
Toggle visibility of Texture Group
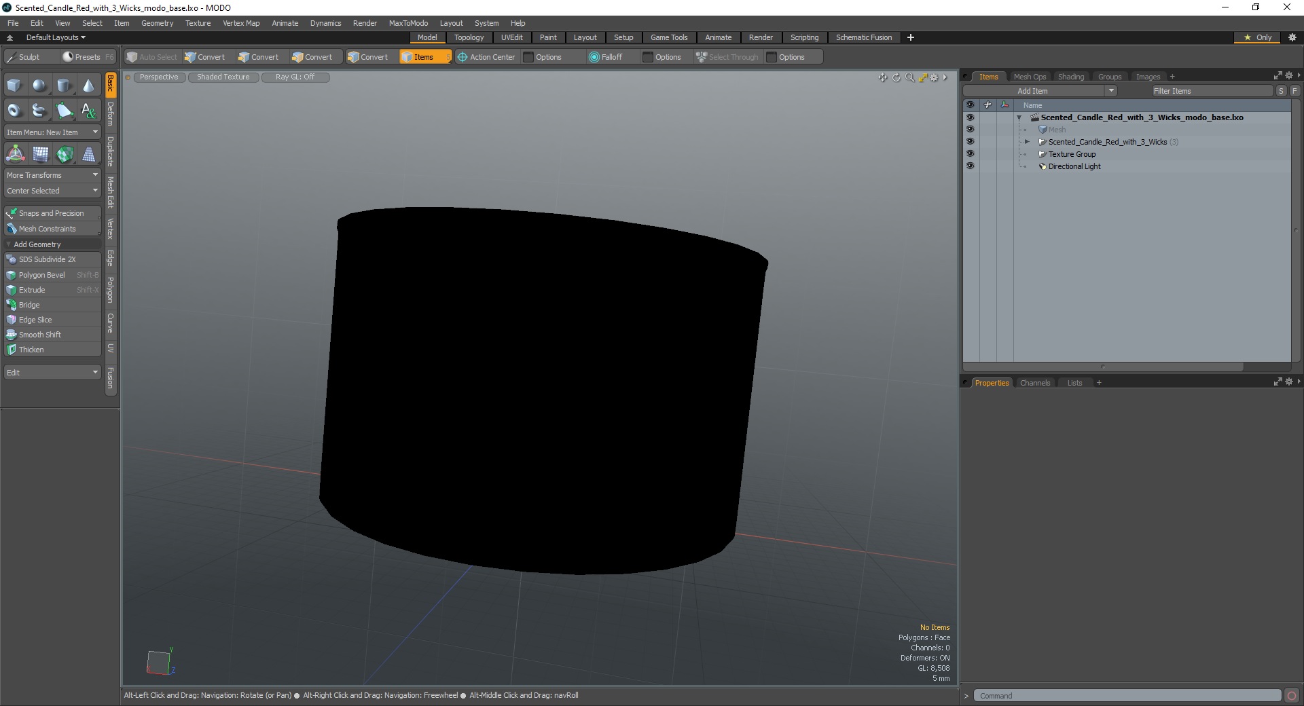[970, 154]
